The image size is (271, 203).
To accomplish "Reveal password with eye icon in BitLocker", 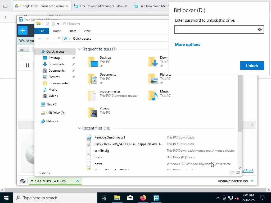I will 259,30.
